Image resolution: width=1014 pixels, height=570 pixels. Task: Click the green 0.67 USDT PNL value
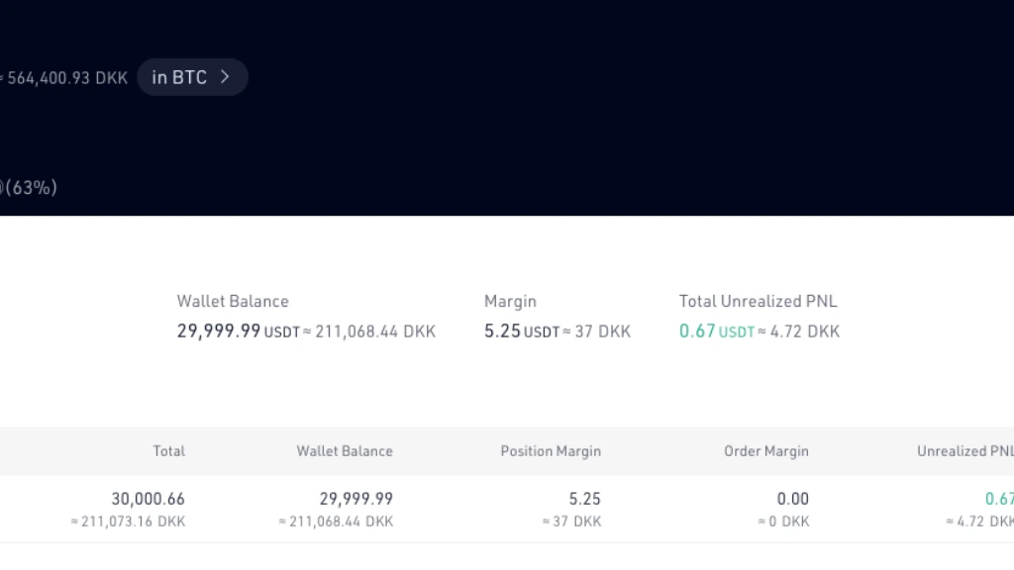pyautogui.click(x=717, y=331)
